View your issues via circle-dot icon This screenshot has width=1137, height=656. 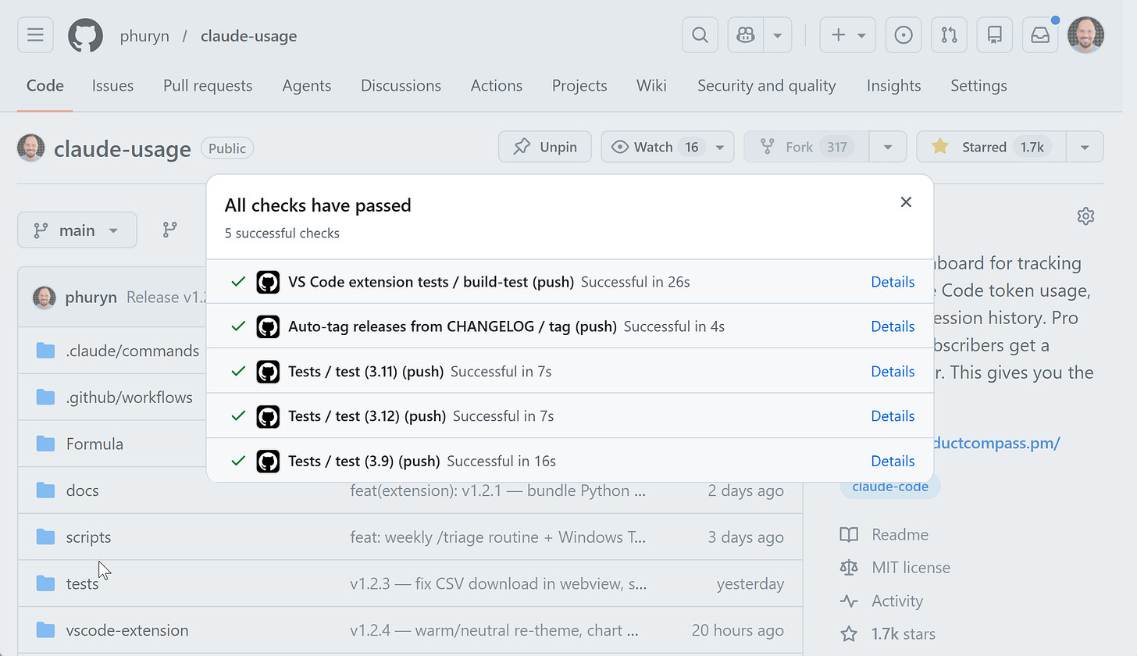point(904,35)
